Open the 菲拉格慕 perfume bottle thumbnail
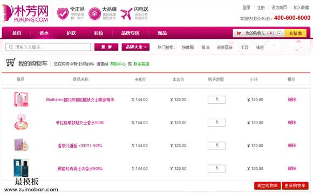Image resolution: width=313 pixels, height=194 pixels. coord(21,122)
